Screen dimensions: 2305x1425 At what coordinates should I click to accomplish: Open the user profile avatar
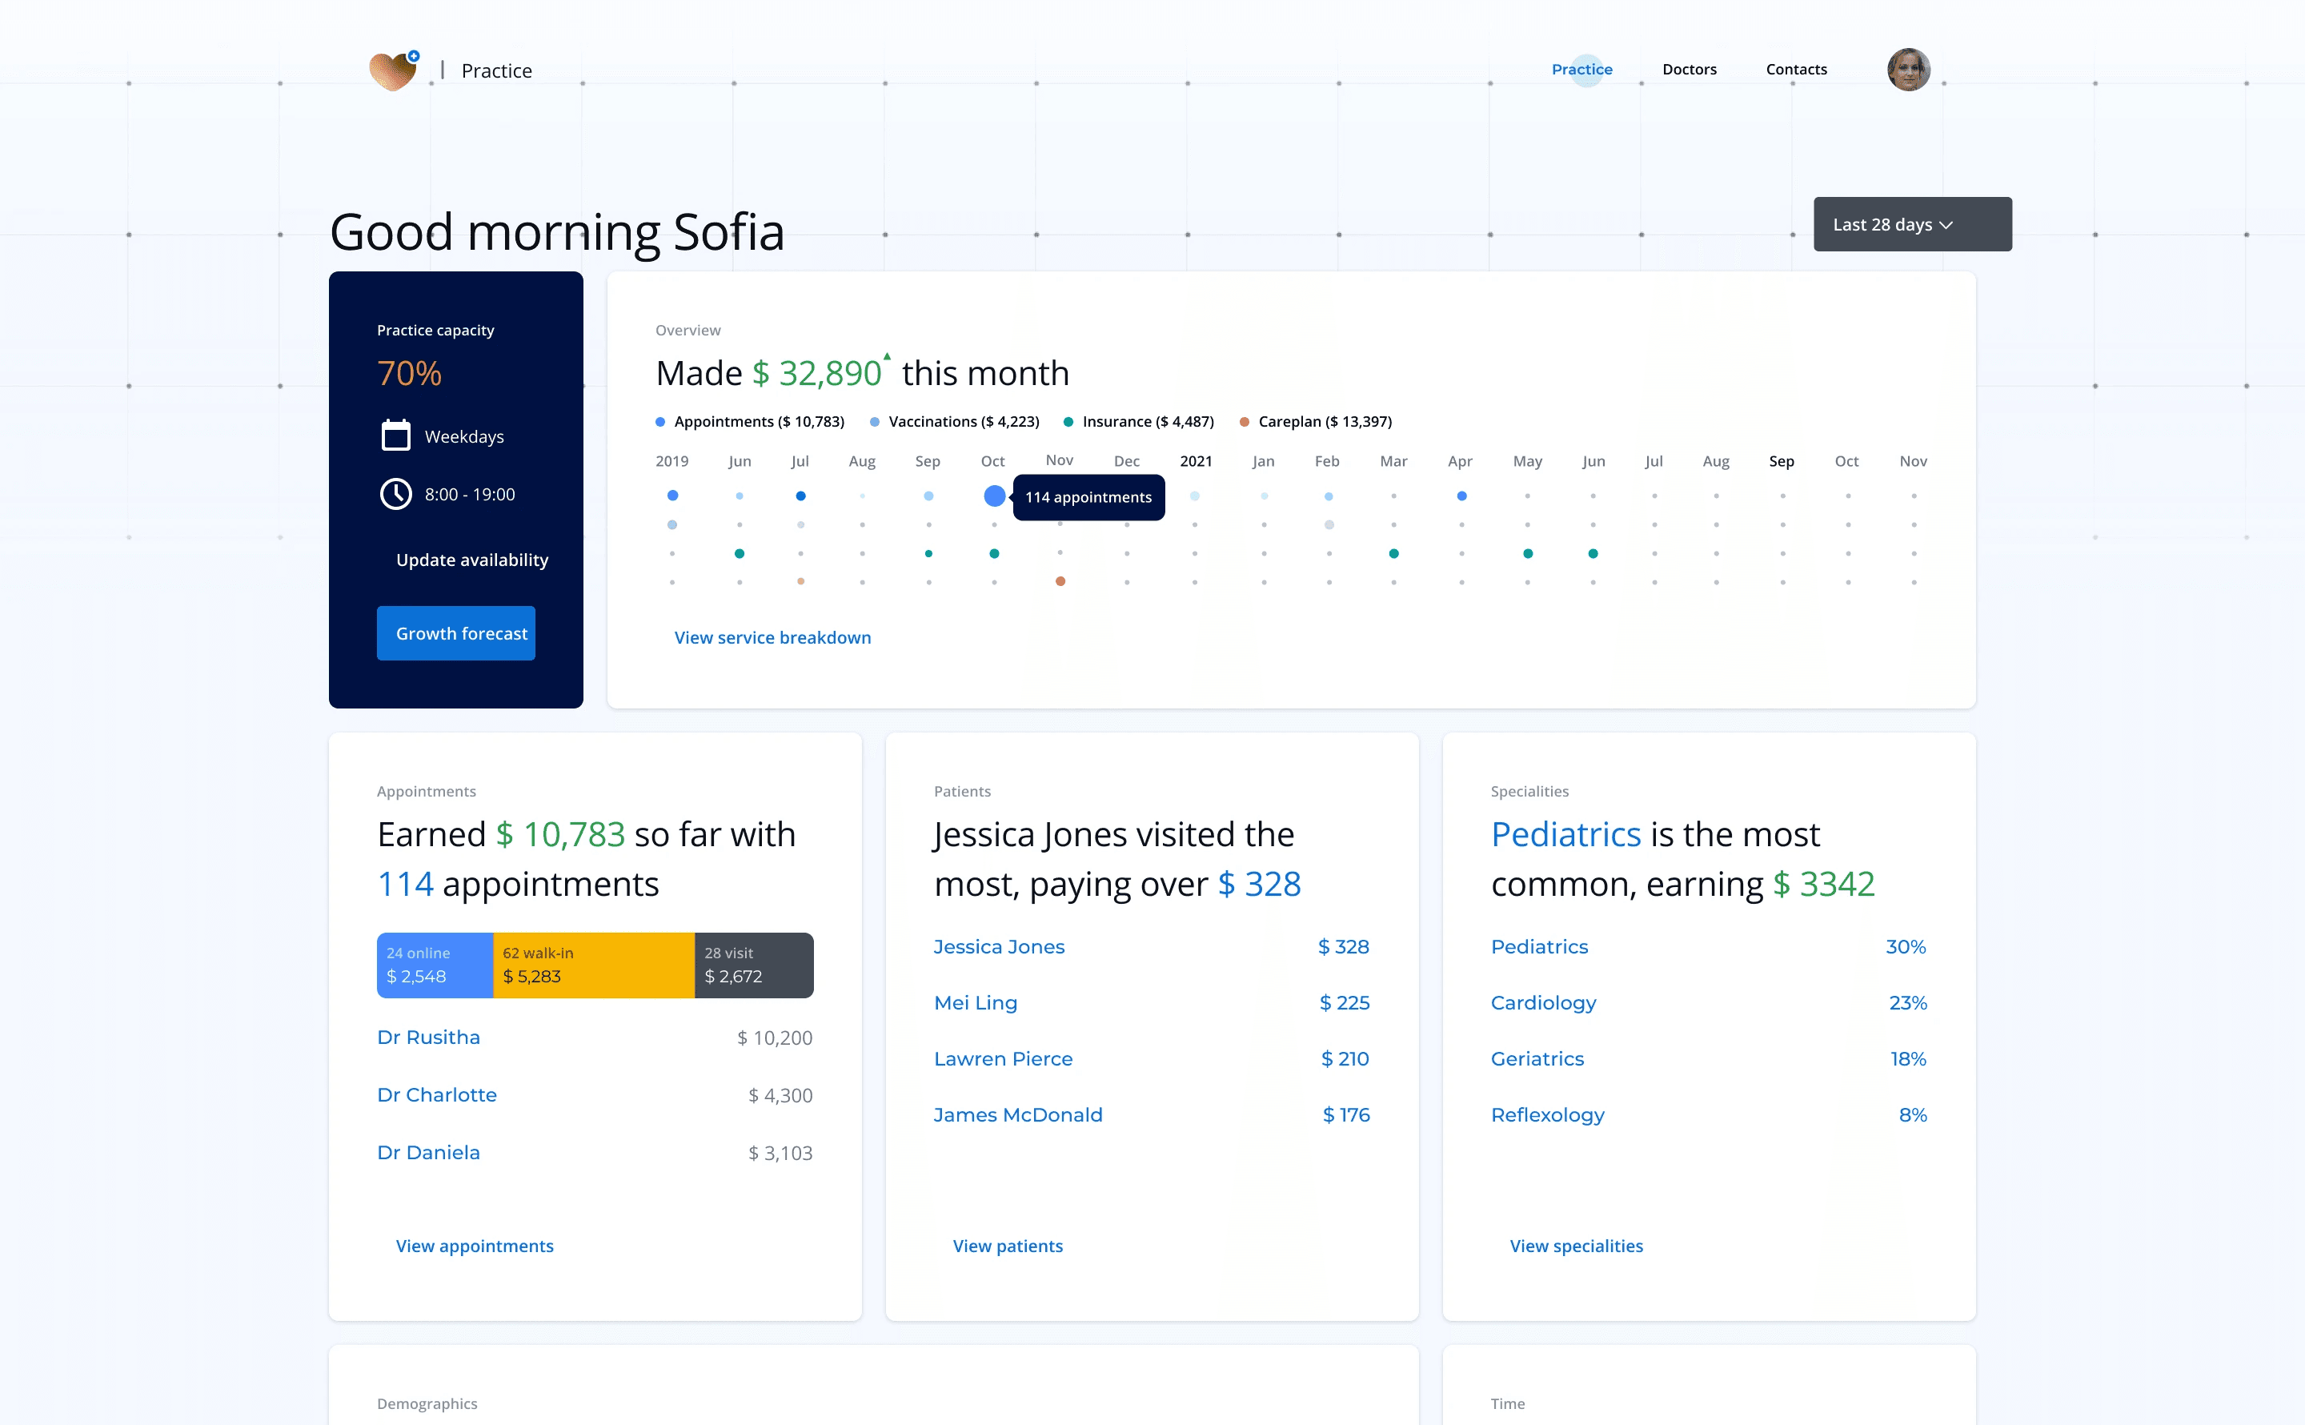1909,70
